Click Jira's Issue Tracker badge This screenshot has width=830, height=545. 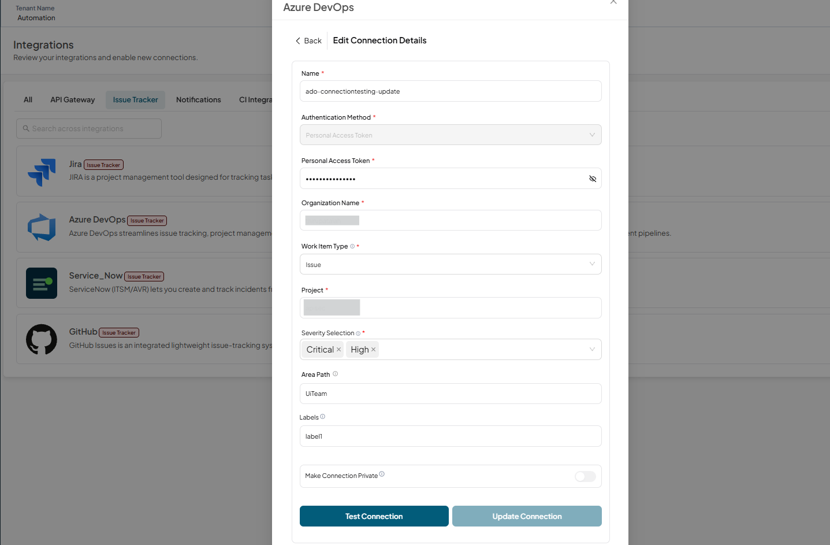[x=103, y=165]
